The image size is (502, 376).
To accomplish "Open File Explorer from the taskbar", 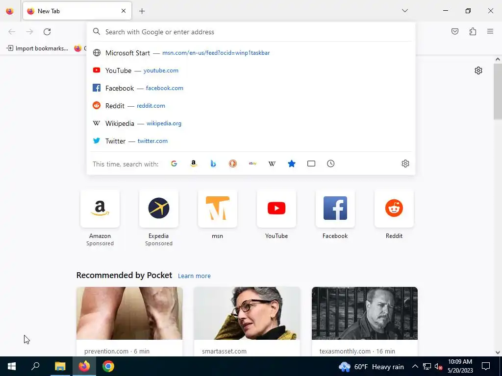I will [x=60, y=366].
